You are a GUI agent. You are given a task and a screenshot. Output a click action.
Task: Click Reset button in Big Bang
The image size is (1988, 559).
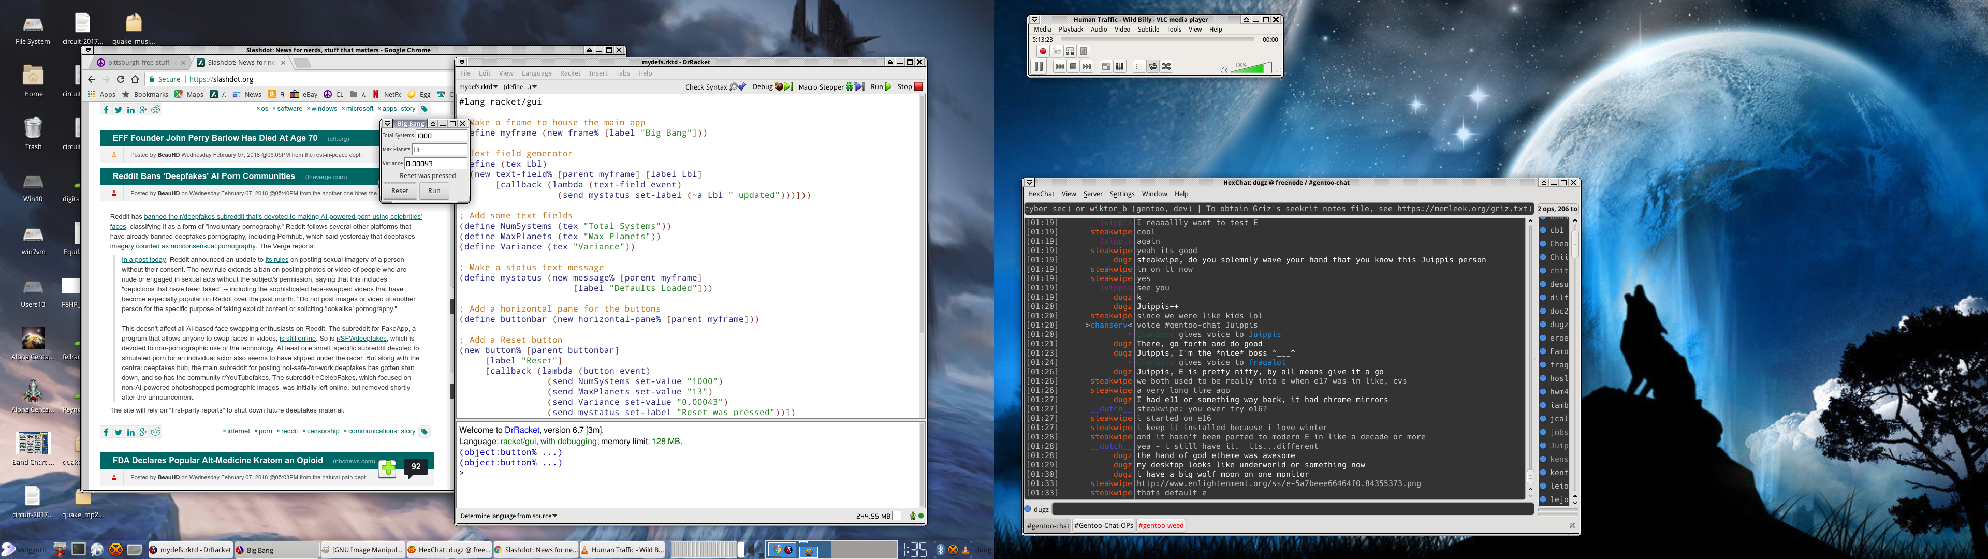[400, 190]
